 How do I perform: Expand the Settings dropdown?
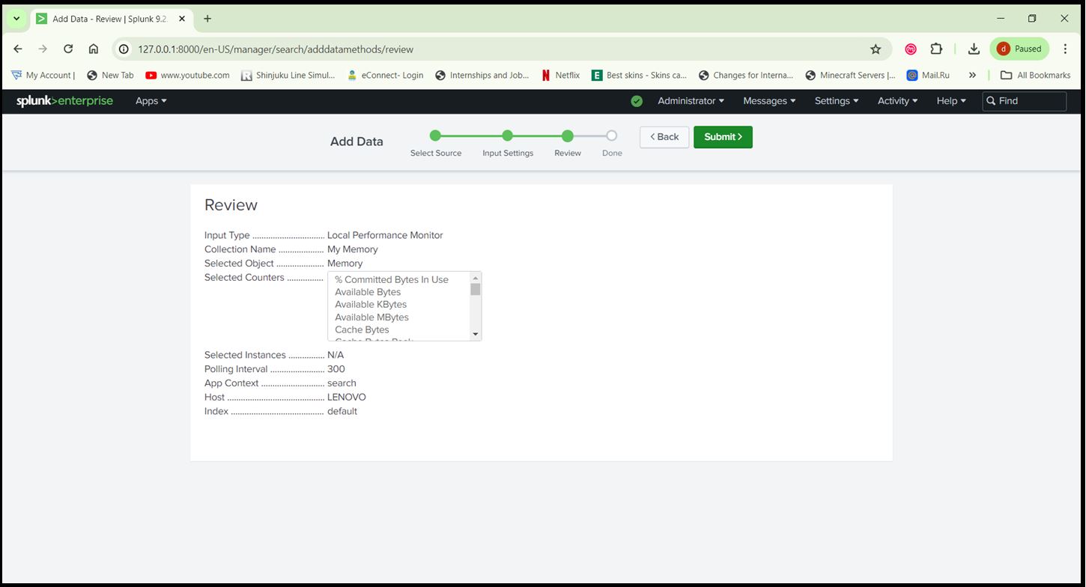pos(836,100)
